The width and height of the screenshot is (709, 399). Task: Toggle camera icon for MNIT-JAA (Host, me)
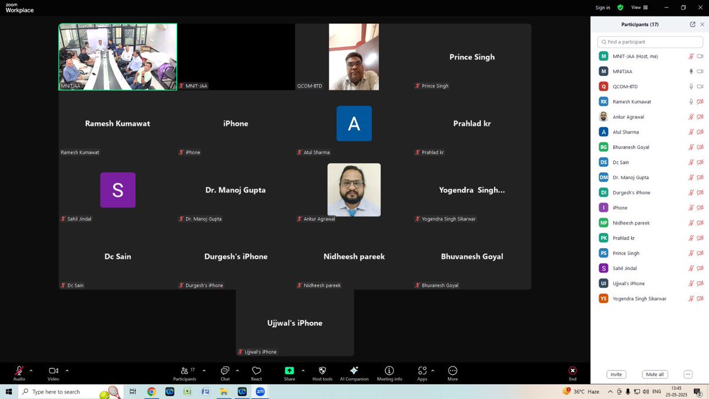pyautogui.click(x=700, y=56)
